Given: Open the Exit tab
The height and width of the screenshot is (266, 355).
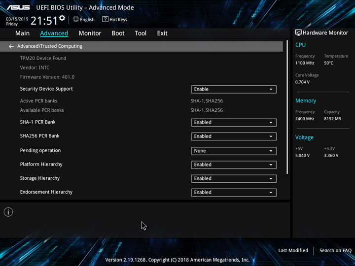Looking at the screenshot, I should tap(162, 33).
